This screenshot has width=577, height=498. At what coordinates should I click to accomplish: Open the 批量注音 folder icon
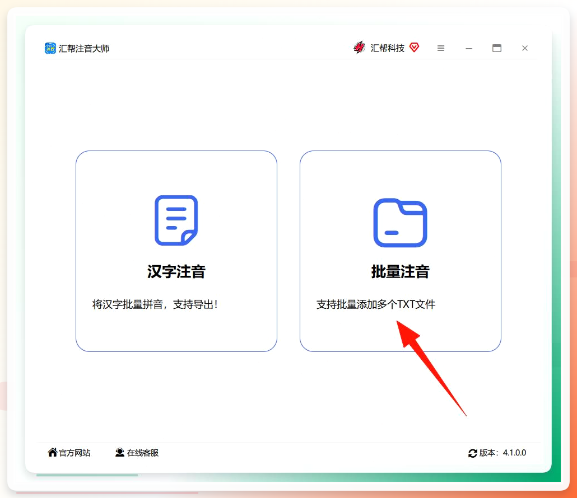[401, 223]
